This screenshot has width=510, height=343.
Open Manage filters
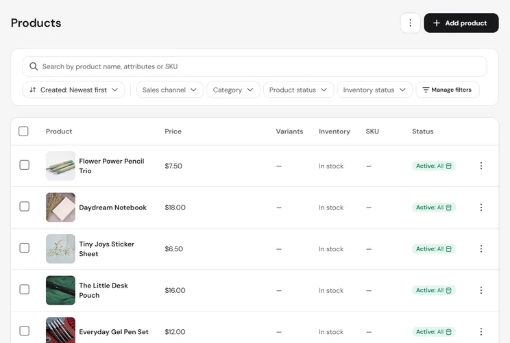448,90
